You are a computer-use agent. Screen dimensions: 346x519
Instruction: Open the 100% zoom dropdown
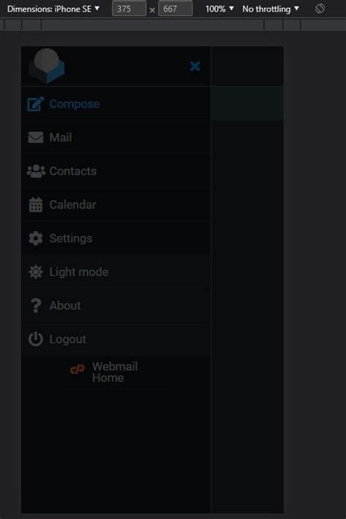coord(220,9)
